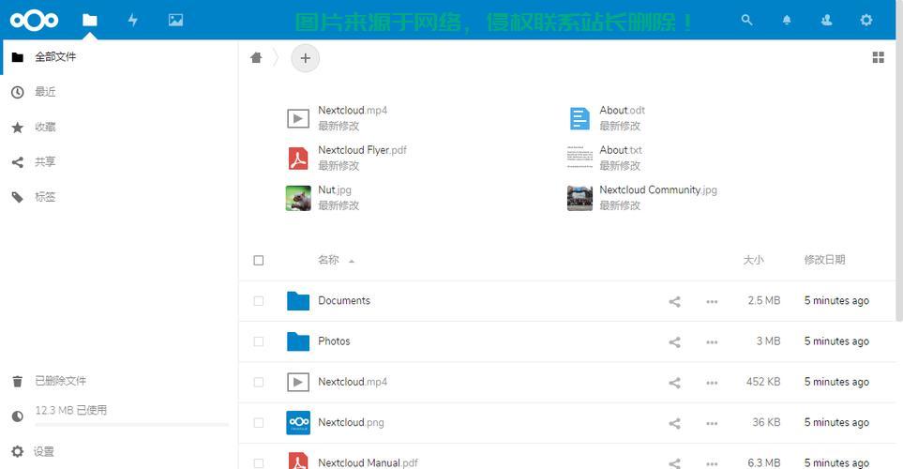Open more actions for Nextcloud.mp4 row
Screen dimensions: 903x469
click(712, 383)
